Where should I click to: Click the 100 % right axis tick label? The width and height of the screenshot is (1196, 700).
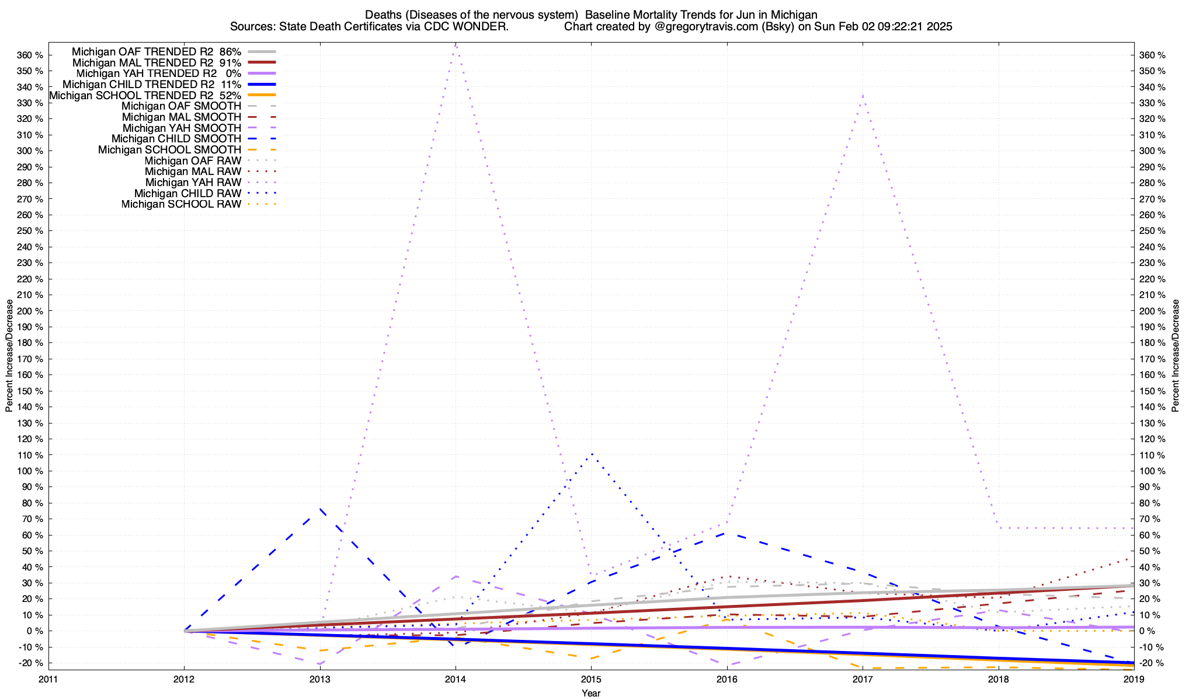[x=1153, y=471]
